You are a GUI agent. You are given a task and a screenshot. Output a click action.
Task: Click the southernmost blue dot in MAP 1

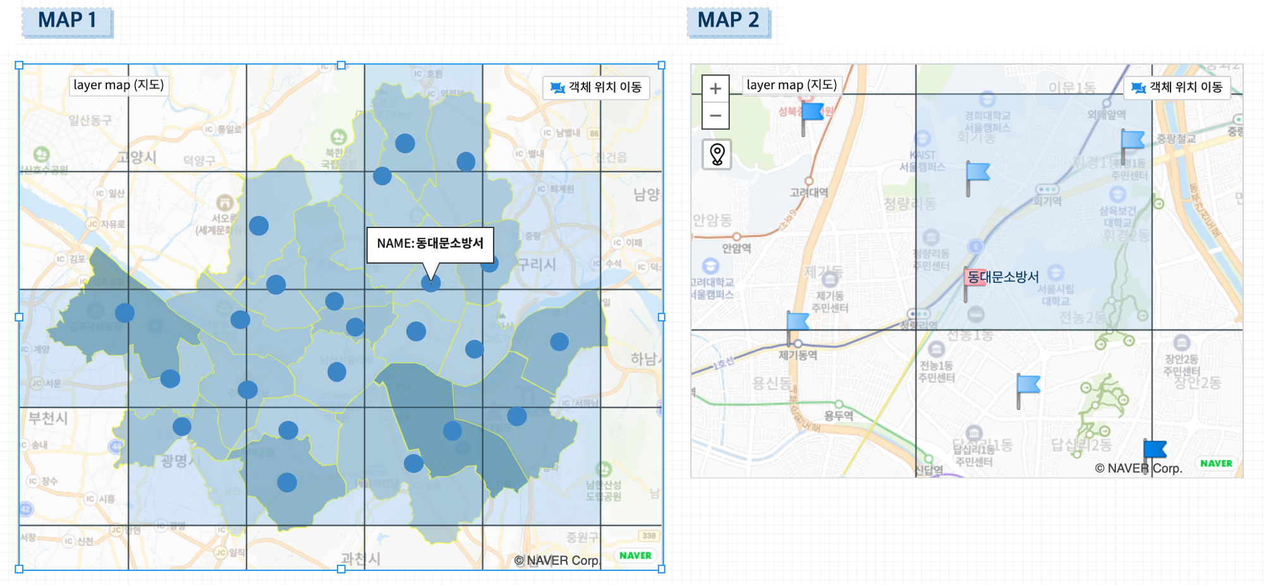[287, 483]
